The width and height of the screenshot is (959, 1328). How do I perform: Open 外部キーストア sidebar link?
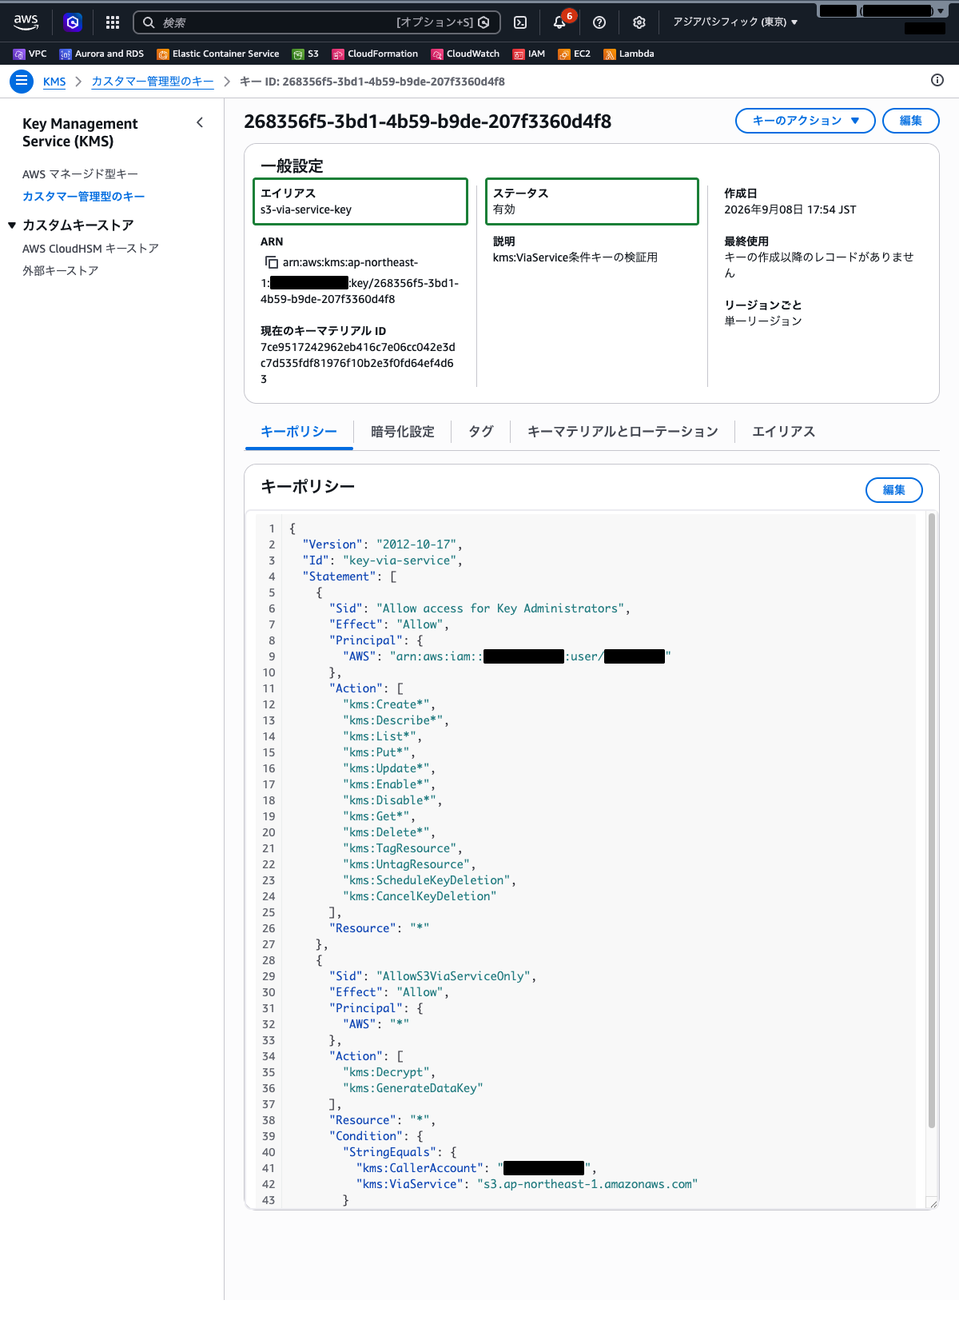(x=61, y=271)
